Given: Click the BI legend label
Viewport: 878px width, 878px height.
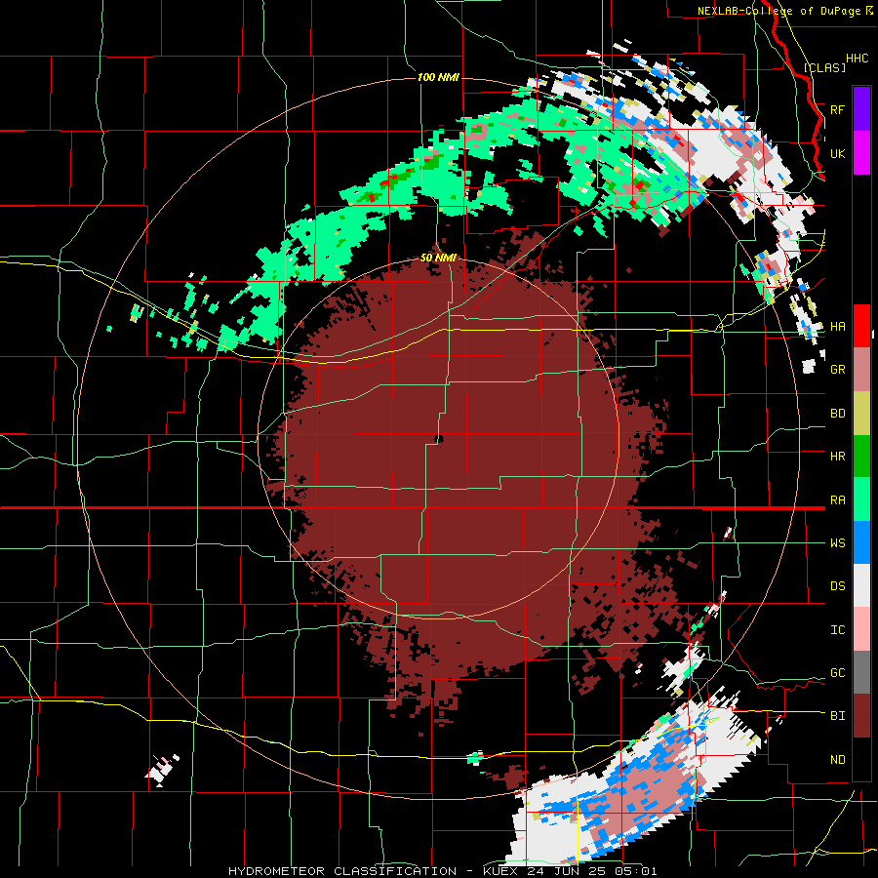Looking at the screenshot, I should tap(837, 716).
